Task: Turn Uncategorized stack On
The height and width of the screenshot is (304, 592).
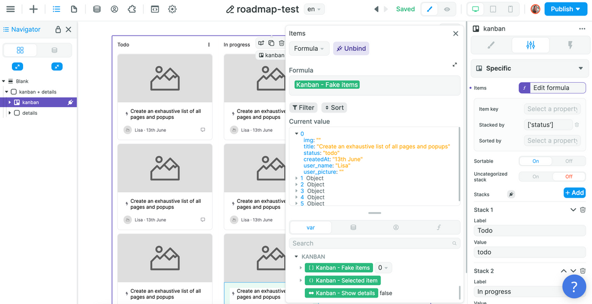Action: (x=535, y=176)
